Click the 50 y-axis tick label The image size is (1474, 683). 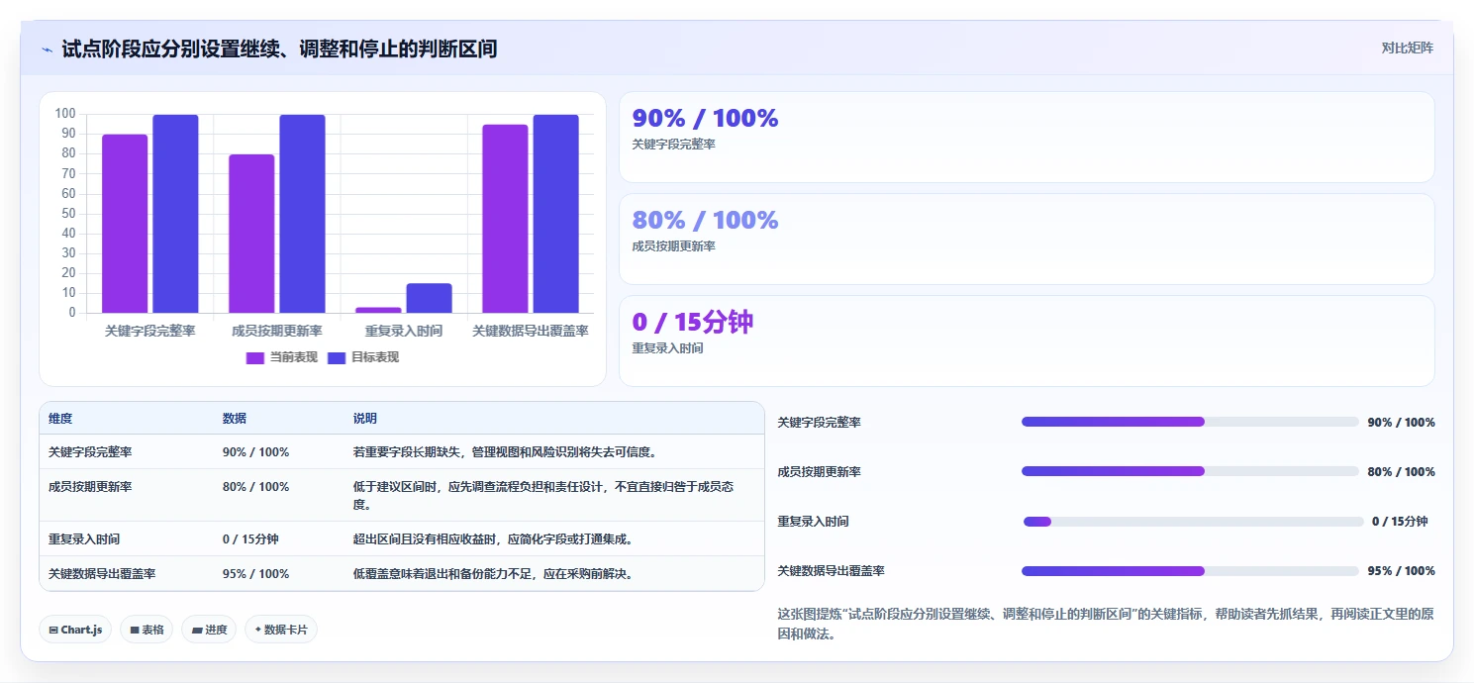68,214
